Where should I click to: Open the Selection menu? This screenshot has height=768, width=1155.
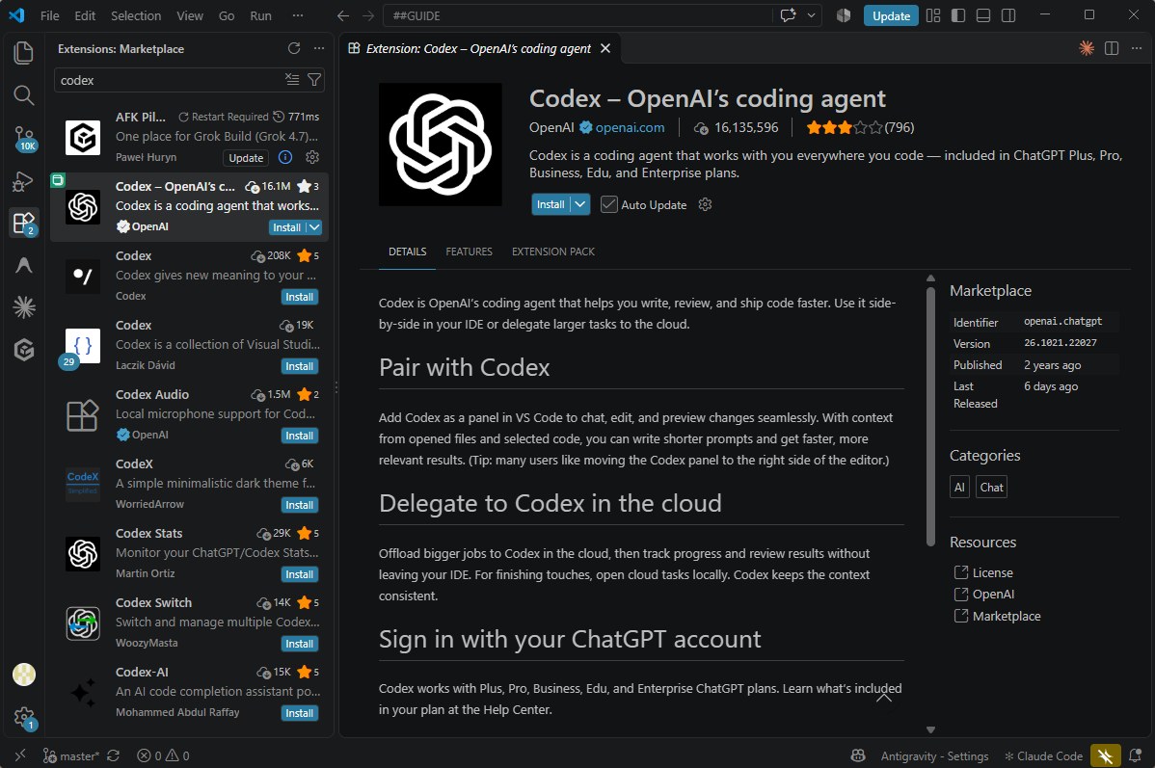pos(136,15)
